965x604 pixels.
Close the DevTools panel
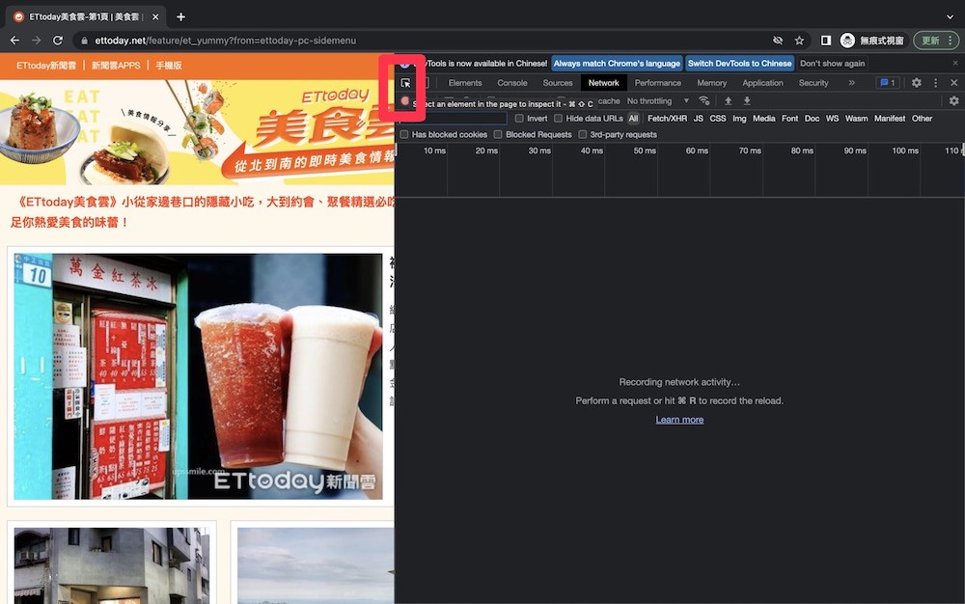pos(954,82)
